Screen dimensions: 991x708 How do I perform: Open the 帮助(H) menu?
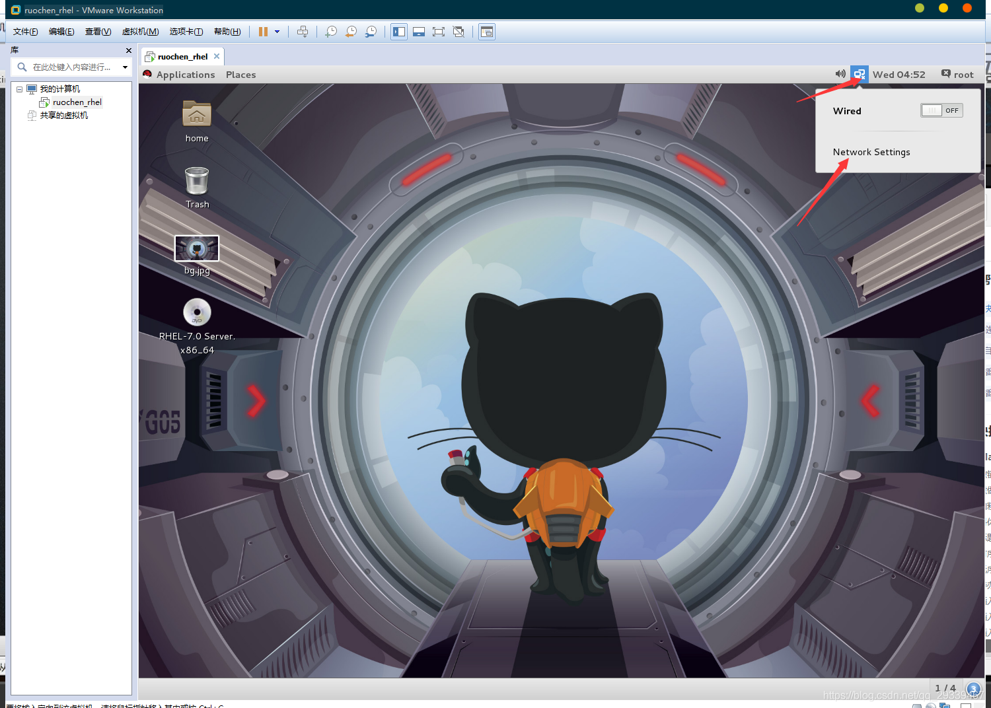tap(227, 32)
